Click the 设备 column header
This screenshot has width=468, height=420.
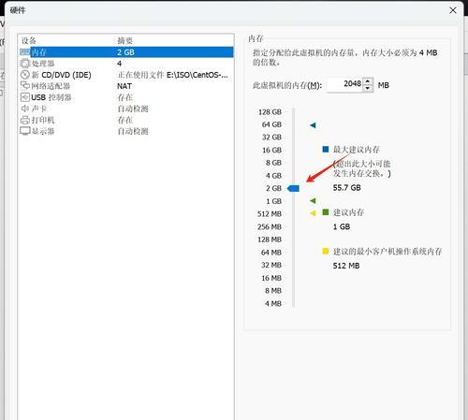click(x=29, y=40)
